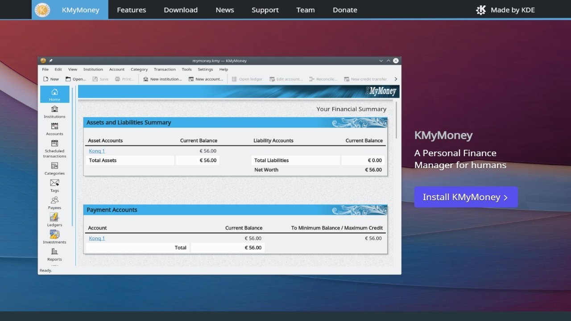571x321 pixels.
Task: Click New credit transfer in the toolbar
Action: (365, 79)
